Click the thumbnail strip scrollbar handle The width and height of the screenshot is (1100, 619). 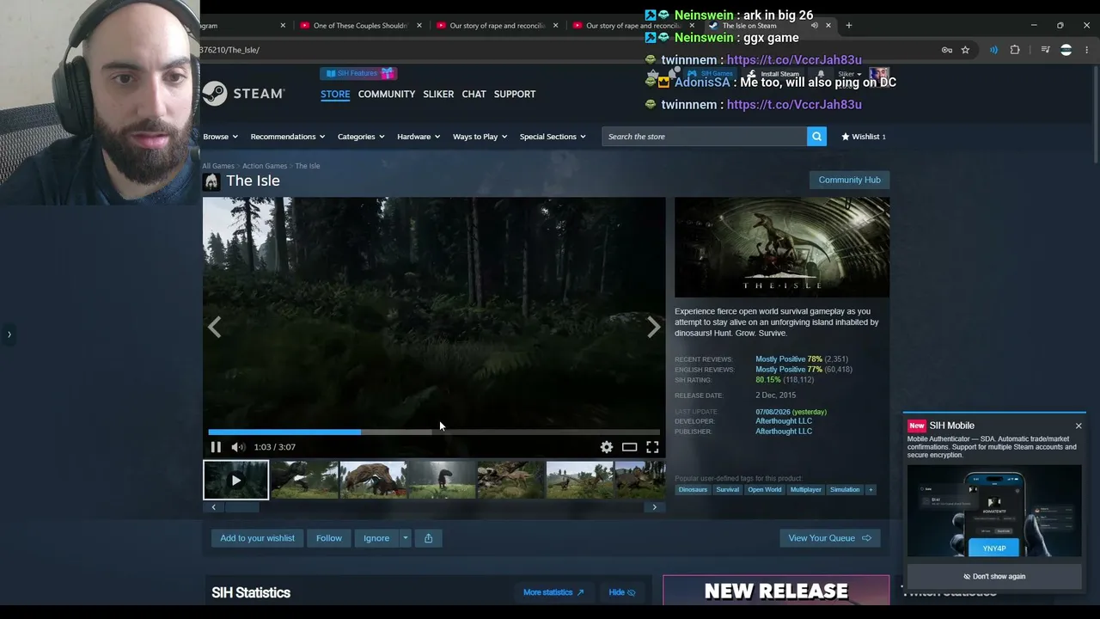(242, 507)
